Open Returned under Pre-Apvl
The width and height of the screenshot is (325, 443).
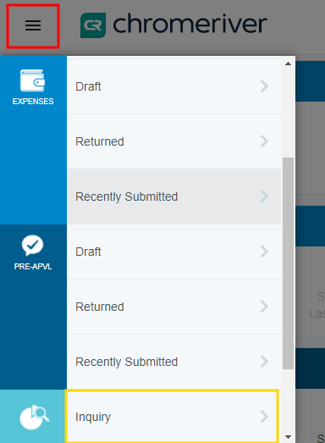click(174, 307)
